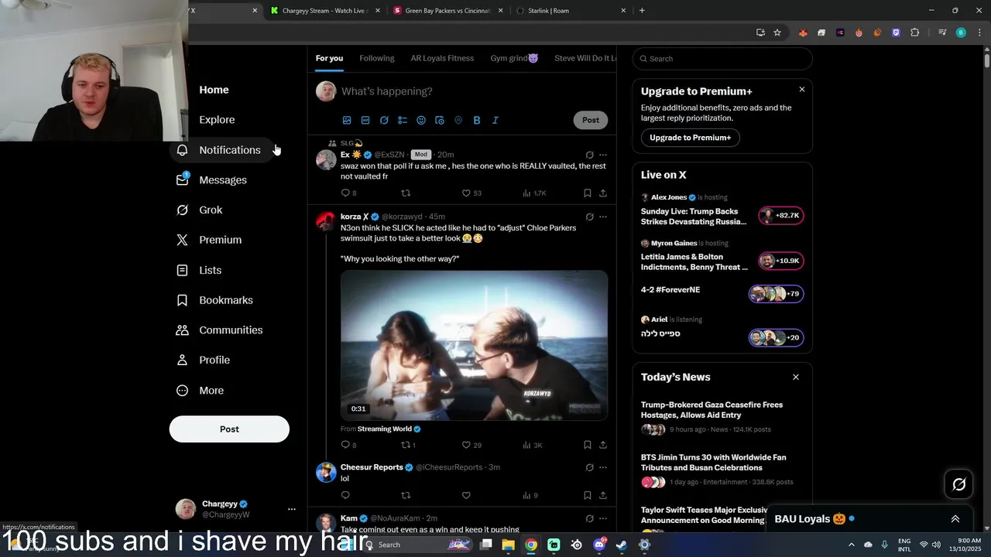Add a photo to the new post

347,120
